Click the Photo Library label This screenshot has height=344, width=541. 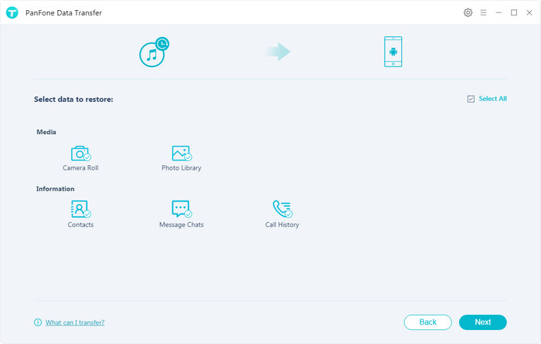tap(182, 168)
